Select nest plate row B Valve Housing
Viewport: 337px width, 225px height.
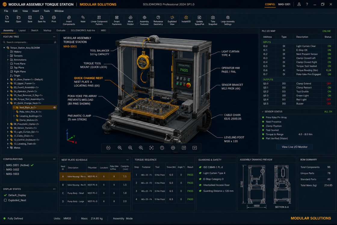95,185
